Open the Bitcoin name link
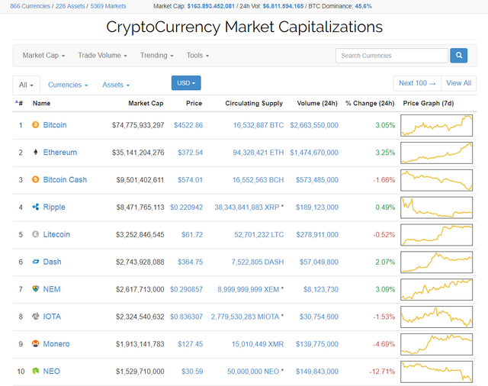 (x=55, y=125)
